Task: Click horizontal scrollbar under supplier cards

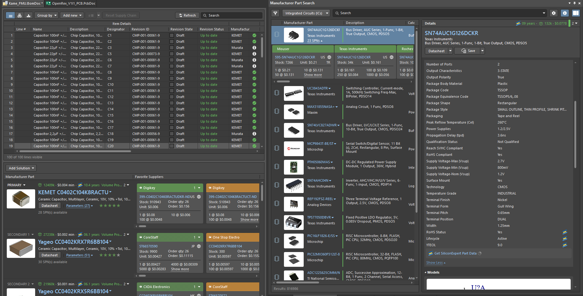Action: (x=283, y=81)
